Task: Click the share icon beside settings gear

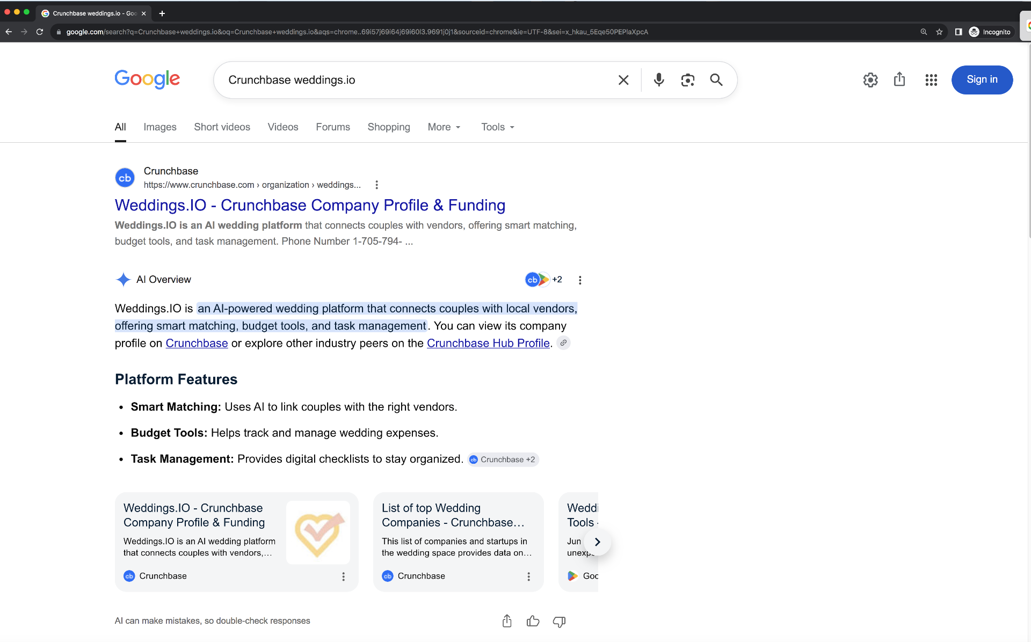Action: pyautogui.click(x=899, y=79)
